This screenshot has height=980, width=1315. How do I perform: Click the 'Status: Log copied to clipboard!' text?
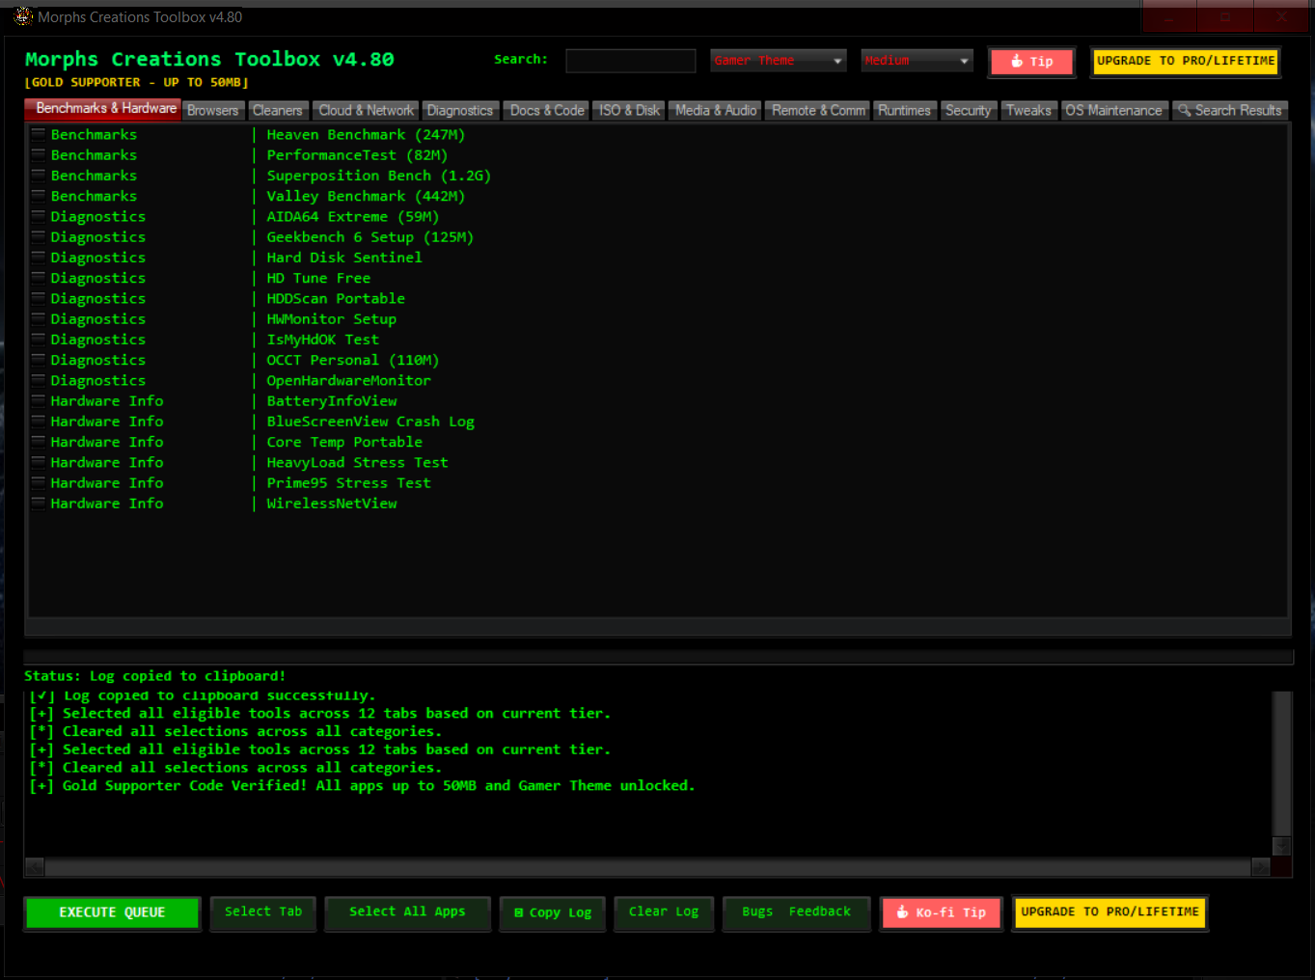click(x=155, y=676)
